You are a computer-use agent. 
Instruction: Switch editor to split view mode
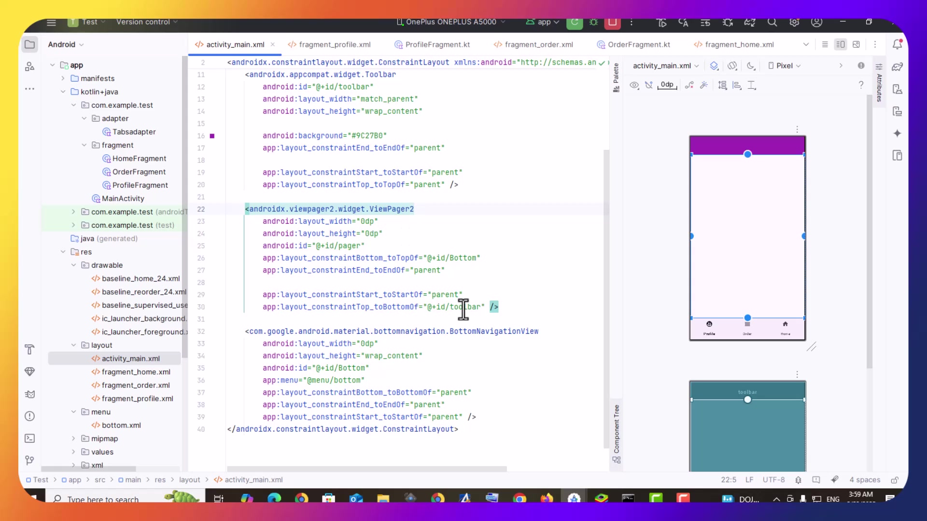pyautogui.click(x=840, y=44)
